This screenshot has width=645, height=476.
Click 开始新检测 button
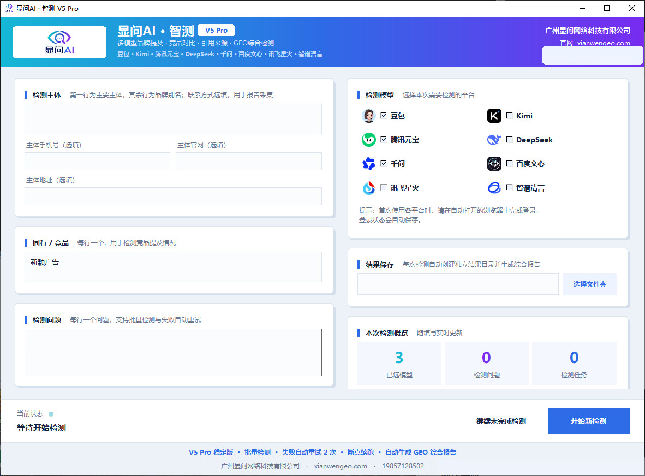[x=588, y=421]
